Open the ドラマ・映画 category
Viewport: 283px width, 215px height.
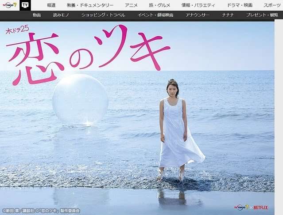[240, 5]
